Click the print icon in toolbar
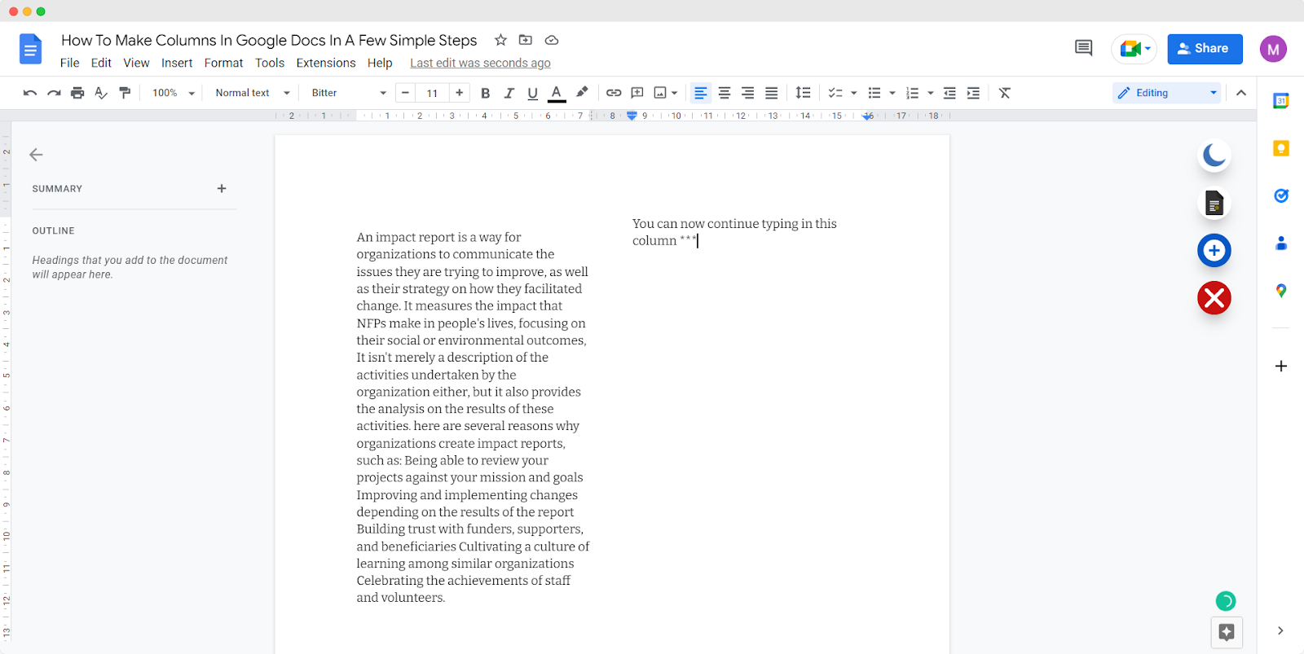The width and height of the screenshot is (1304, 654). click(x=77, y=93)
